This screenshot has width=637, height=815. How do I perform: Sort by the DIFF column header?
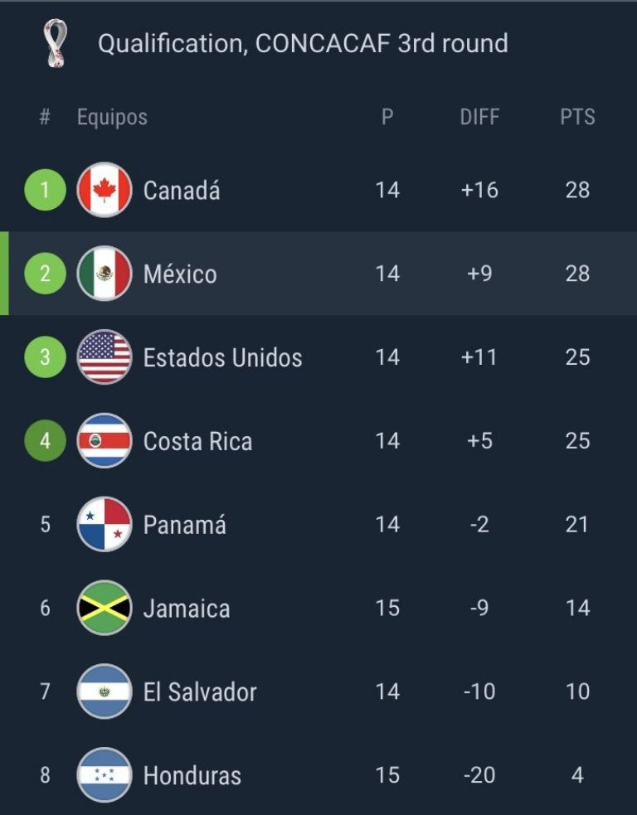pyautogui.click(x=479, y=117)
